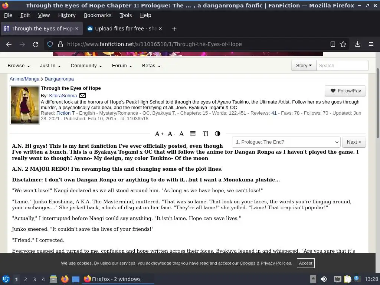The image size is (380, 285).
Task: Bookmark this page with the star
Action: click(x=343, y=44)
